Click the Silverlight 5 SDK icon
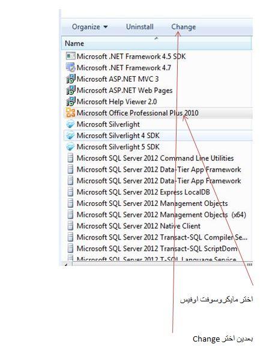The height and width of the screenshot is (362, 278). pyautogui.click(x=70, y=147)
